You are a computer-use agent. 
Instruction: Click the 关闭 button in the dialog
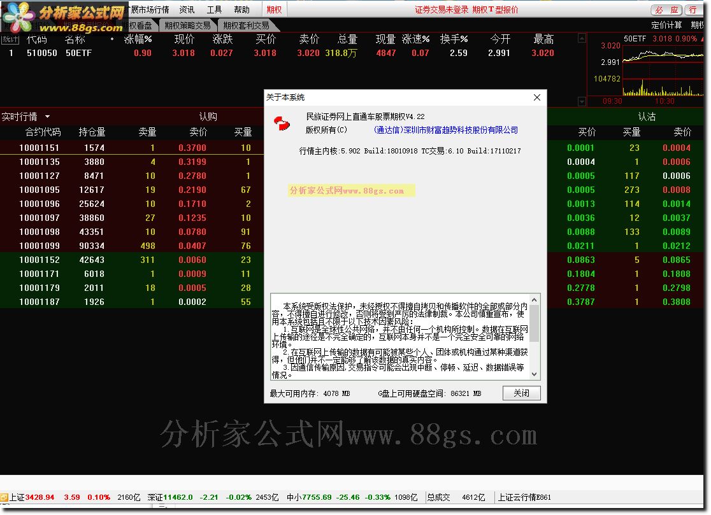[521, 393]
